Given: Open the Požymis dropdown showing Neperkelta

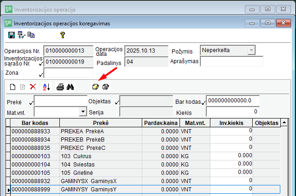Looking at the screenshot, I should tap(251, 50).
